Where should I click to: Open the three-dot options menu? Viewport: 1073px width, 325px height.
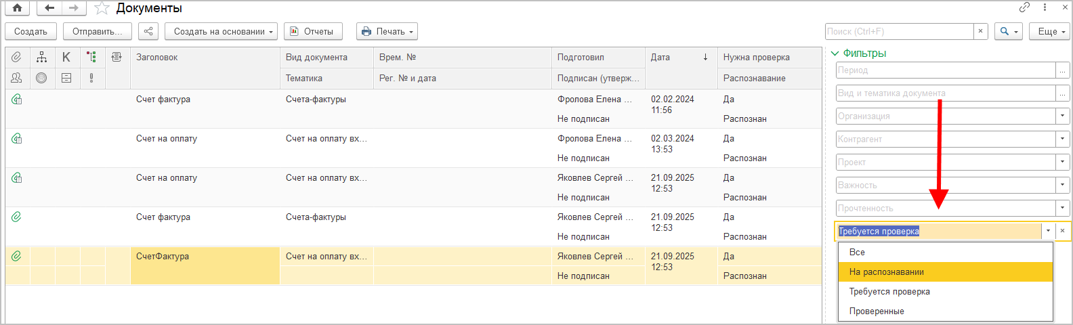(1045, 7)
